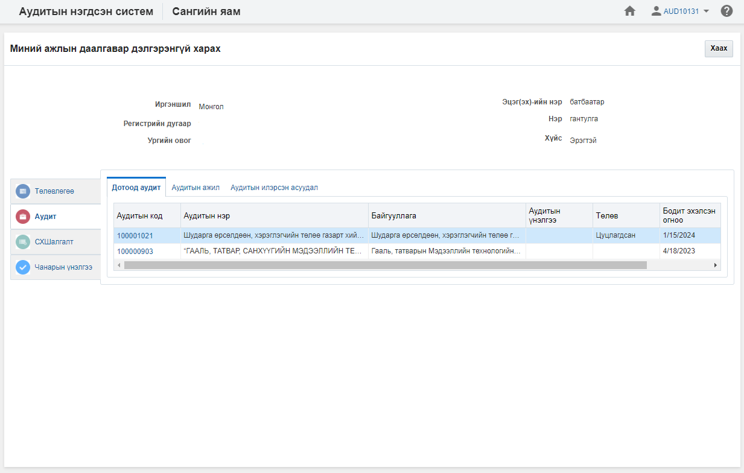Open audit code link 100001021
Viewport: 744px width, 473px height.
(135, 235)
